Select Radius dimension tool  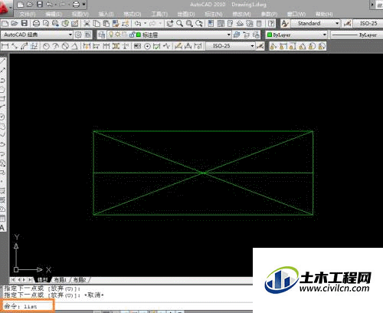coord(46,46)
